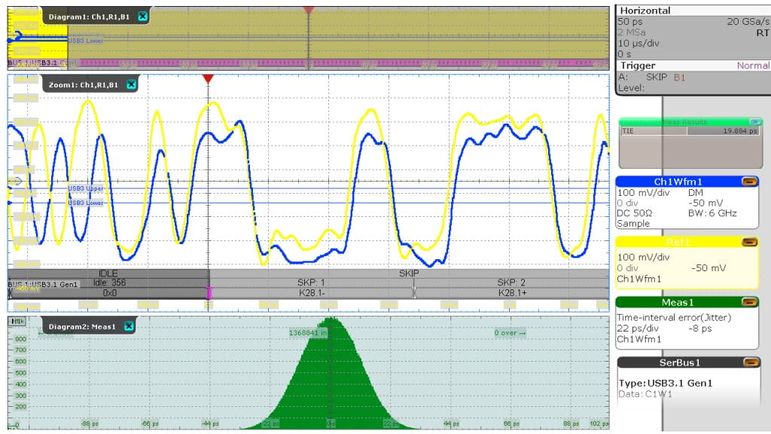
Task: Collapse the Ref1 reference panel
Action: pyautogui.click(x=749, y=242)
